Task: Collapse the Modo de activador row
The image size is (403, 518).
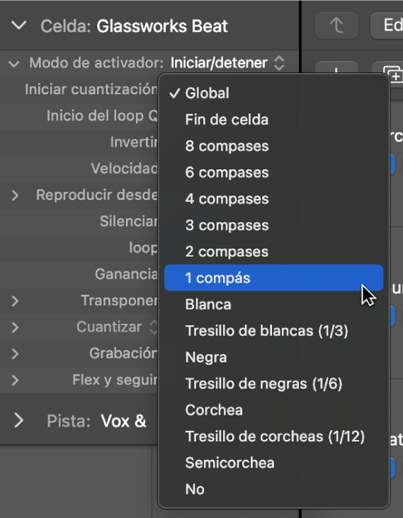Action: (14, 64)
